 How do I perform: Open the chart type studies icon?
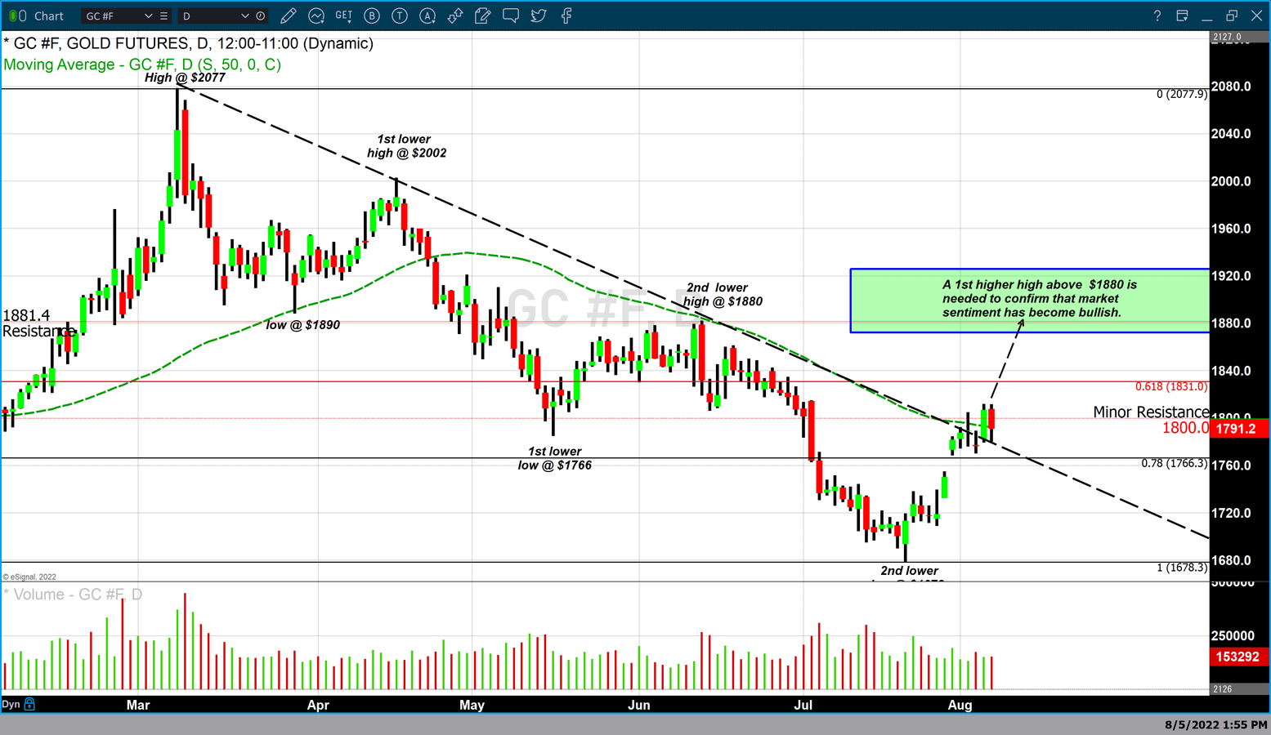click(316, 16)
